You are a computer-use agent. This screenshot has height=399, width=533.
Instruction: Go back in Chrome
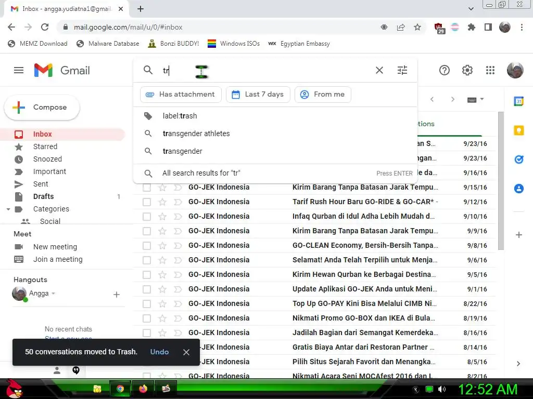(11, 27)
